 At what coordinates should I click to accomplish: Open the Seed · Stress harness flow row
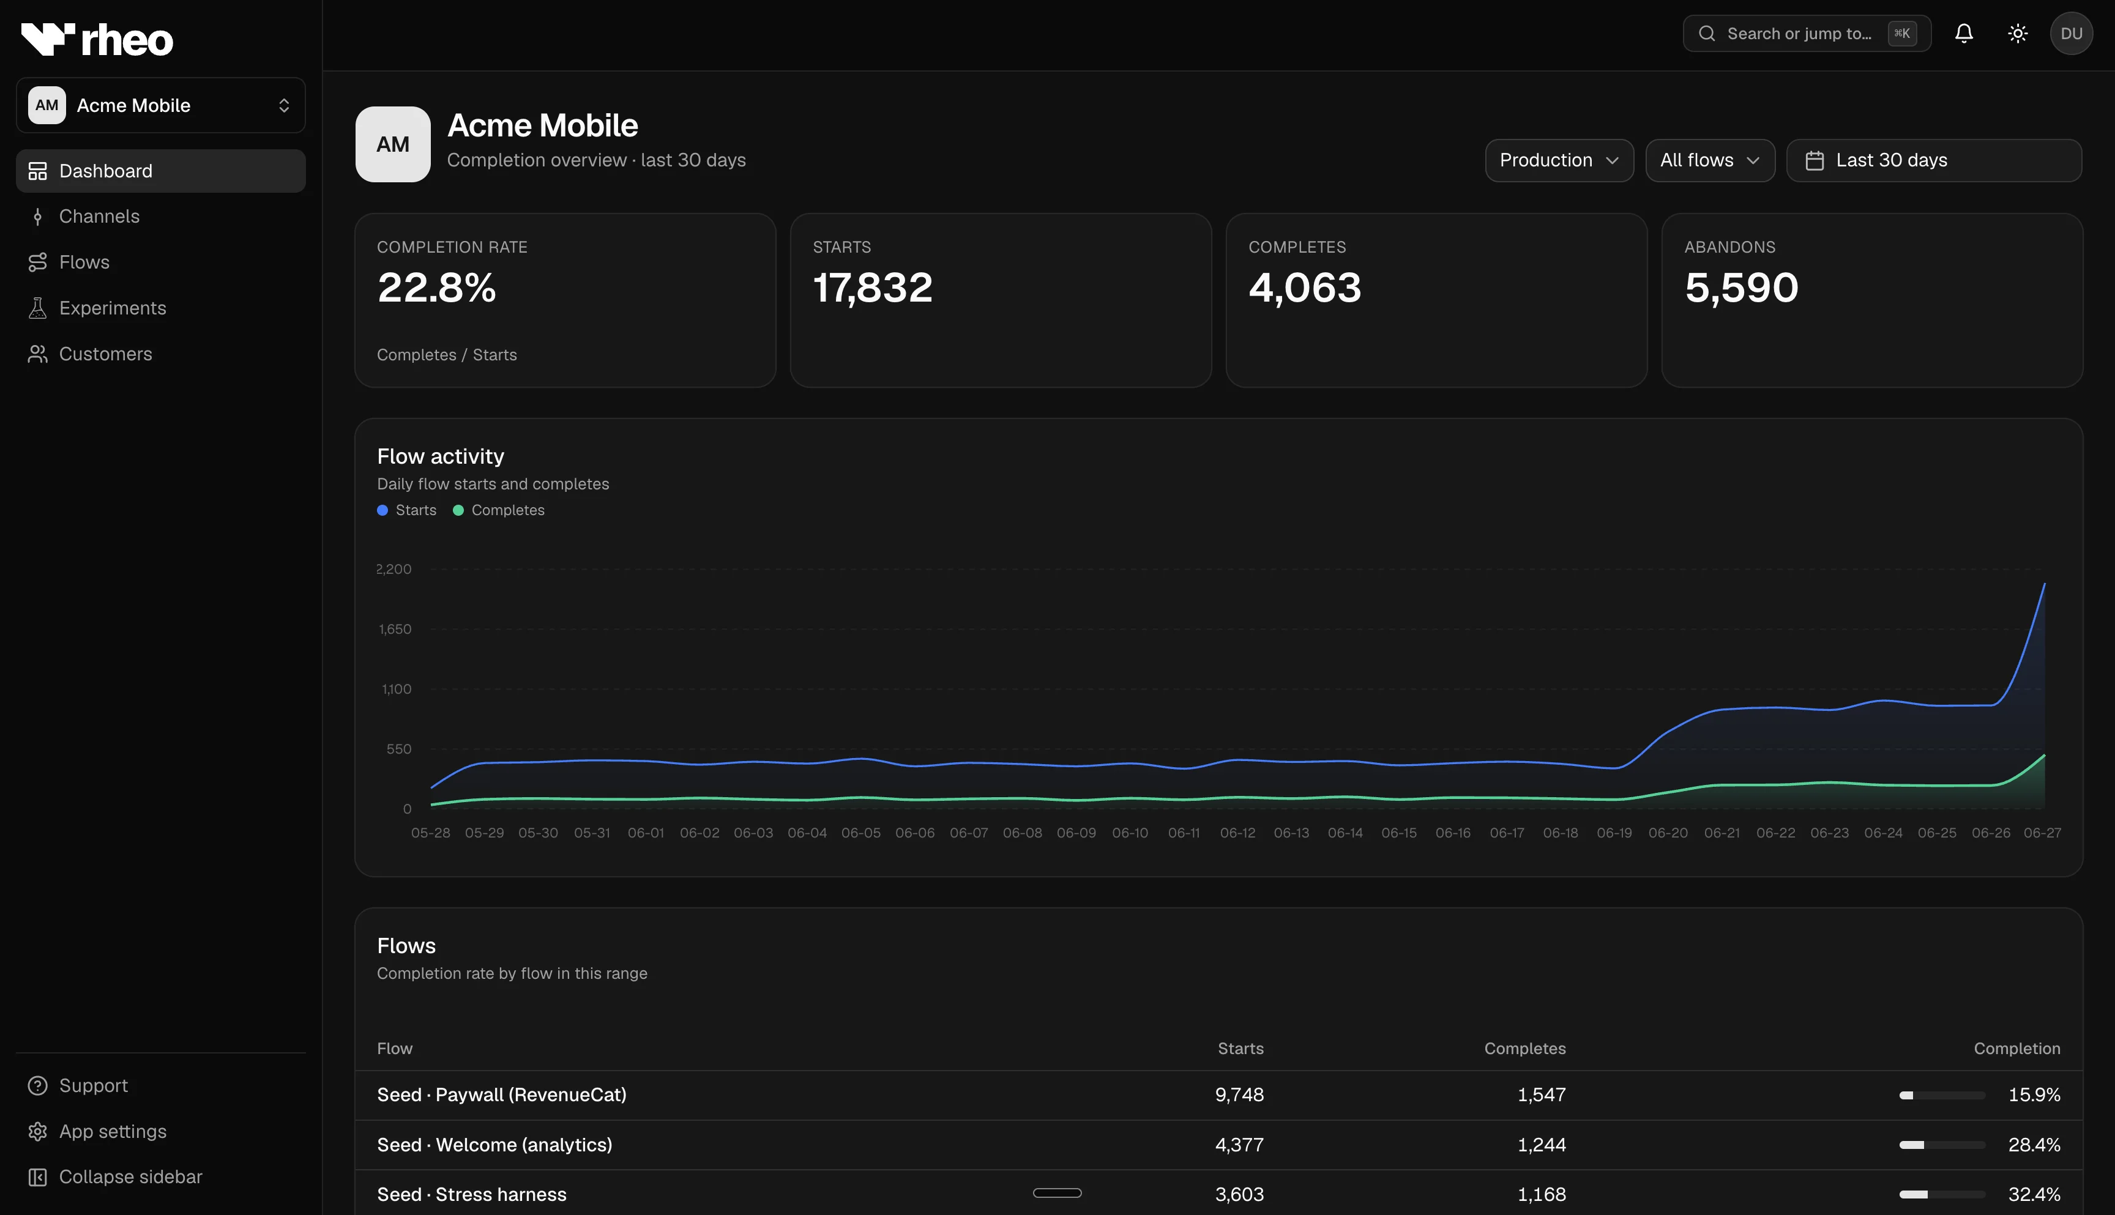(1218, 1194)
